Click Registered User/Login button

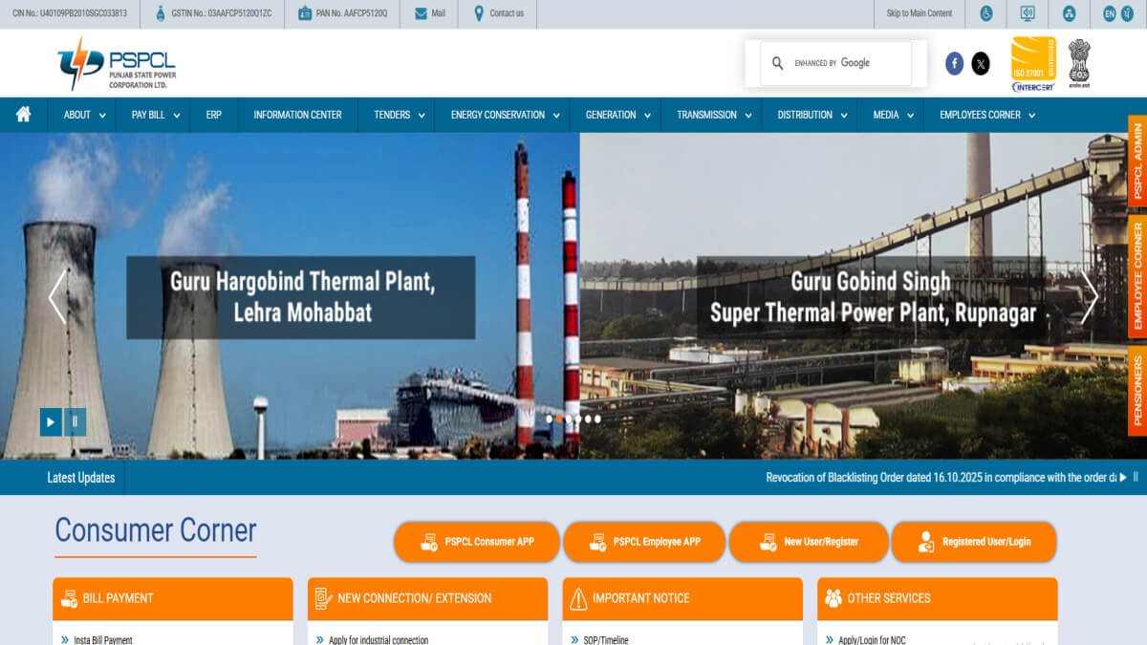[x=974, y=542]
